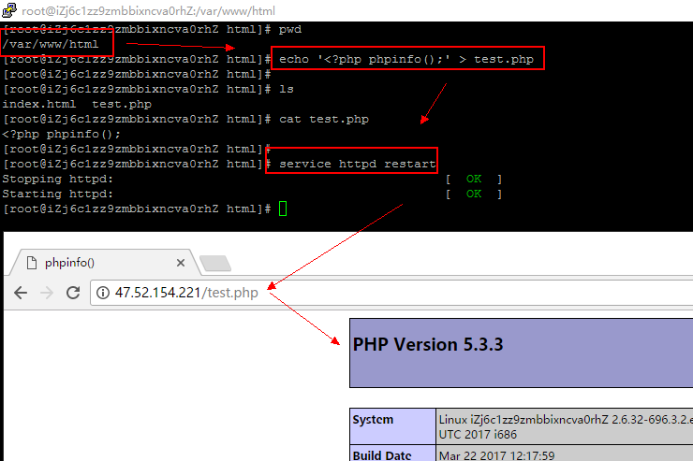The image size is (693, 461).
Task: View site information icon in address bar
Action: pos(103,293)
